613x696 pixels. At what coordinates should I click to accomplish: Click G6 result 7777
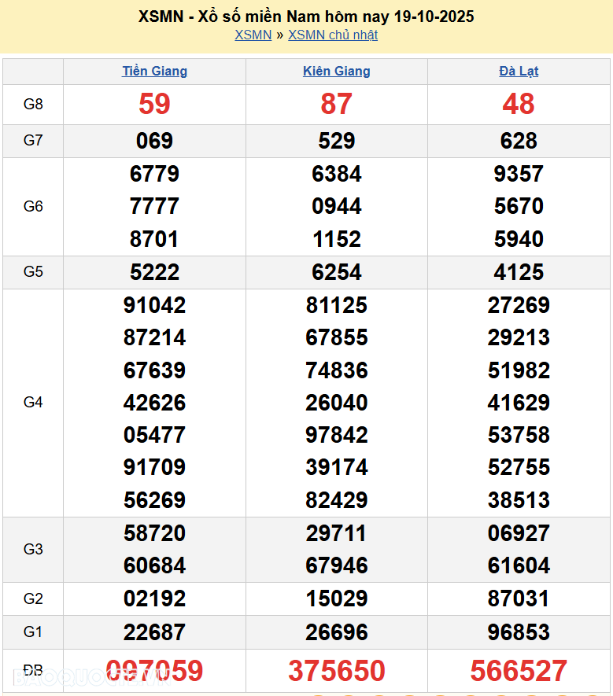tap(155, 206)
